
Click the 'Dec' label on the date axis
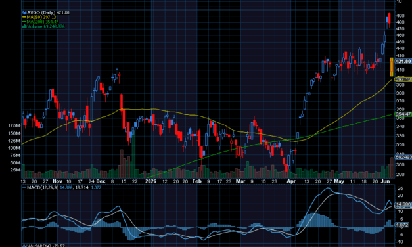pyautogui.click(x=101, y=181)
